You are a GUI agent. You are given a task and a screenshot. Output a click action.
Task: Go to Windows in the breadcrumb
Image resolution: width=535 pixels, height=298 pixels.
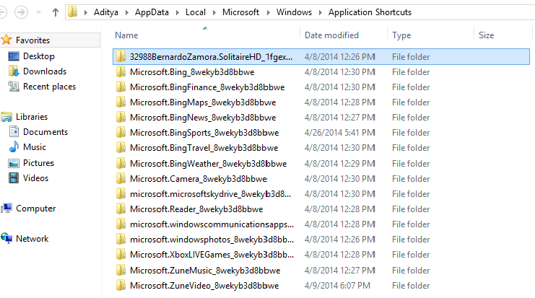pyautogui.click(x=294, y=12)
